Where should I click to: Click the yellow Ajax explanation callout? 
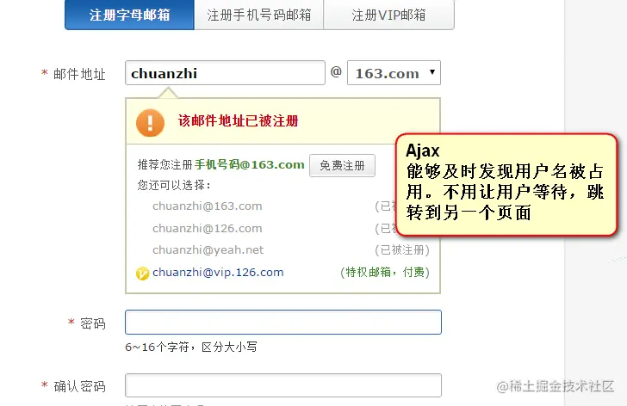(506, 184)
